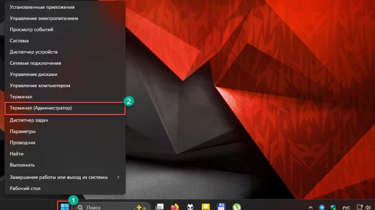Viewport: 375px width, 210px height.
Task: Launch Терминал (Администратор)
Action: point(65,108)
